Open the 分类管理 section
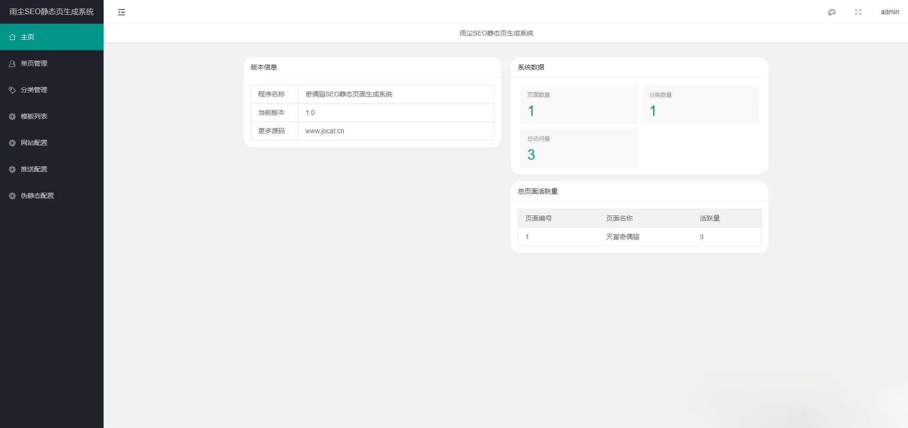908x428 pixels. [x=34, y=90]
